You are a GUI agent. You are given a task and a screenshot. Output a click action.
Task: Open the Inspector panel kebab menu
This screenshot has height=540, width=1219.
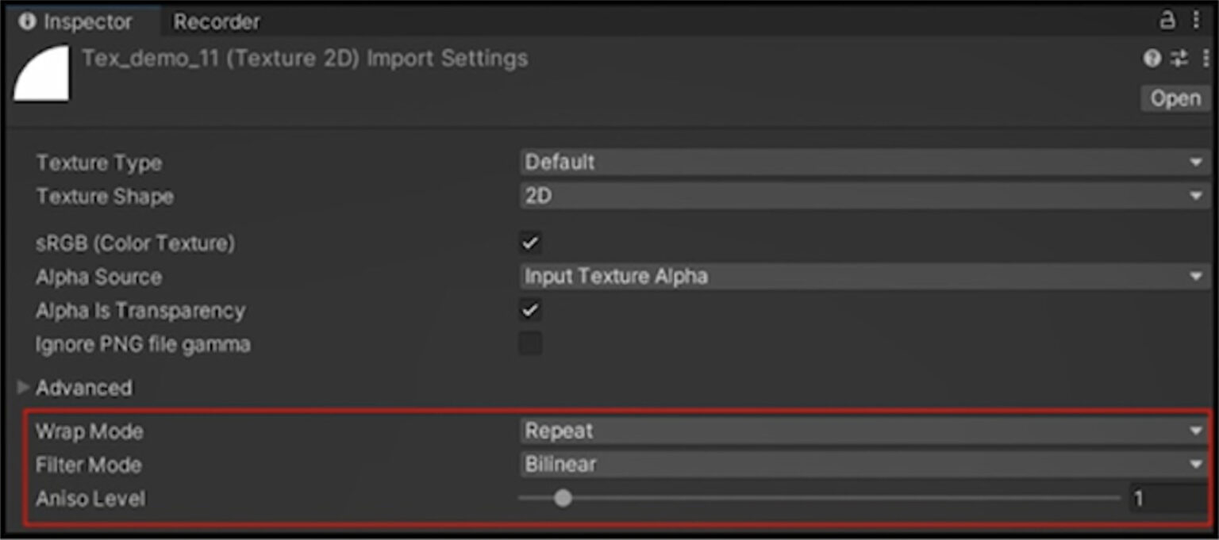[x=1197, y=21]
